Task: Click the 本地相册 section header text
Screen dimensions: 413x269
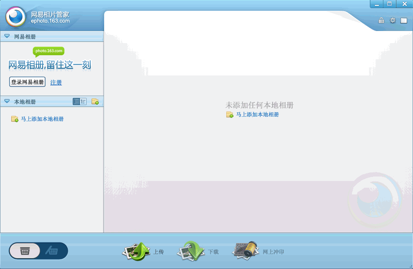Action: click(25, 101)
